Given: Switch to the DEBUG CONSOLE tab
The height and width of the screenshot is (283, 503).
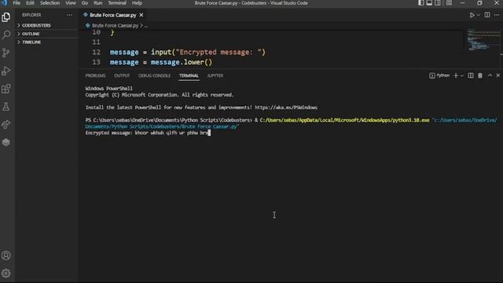Looking at the screenshot, I should coord(154,75).
